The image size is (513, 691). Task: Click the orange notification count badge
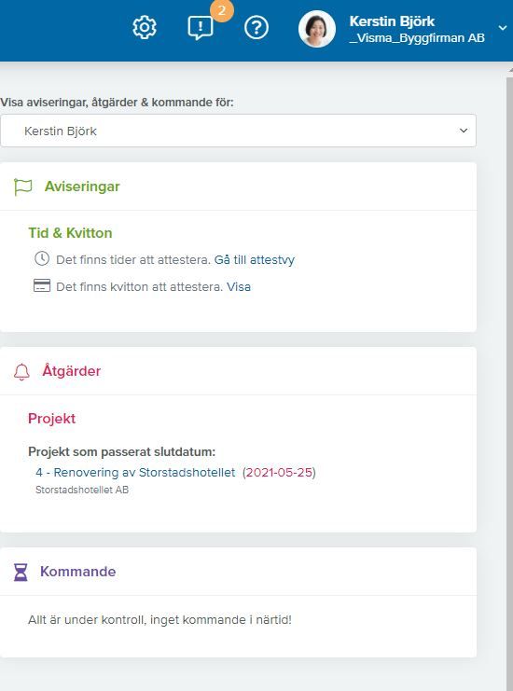pos(222,10)
